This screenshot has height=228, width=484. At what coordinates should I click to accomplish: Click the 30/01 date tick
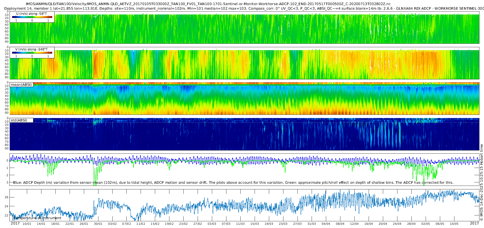tap(98, 224)
